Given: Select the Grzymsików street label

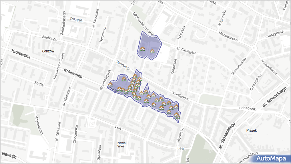Looking at the screenshot, I should 256,82.
